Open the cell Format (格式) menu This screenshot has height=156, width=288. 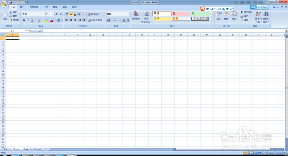[x=234, y=16]
